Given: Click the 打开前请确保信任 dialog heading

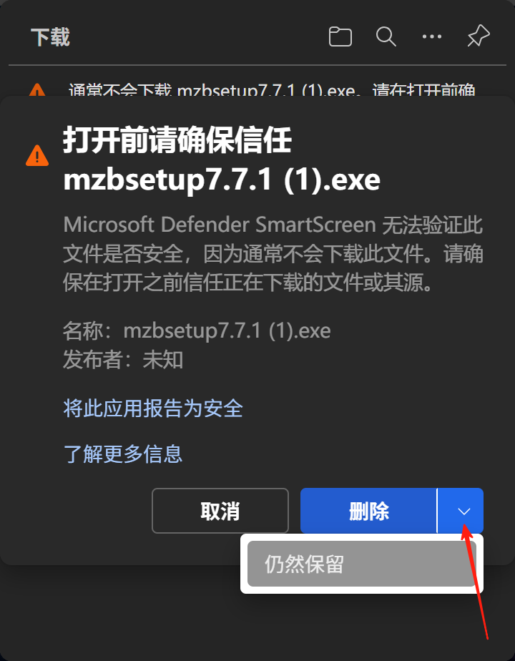Looking at the screenshot, I should coord(177,140).
